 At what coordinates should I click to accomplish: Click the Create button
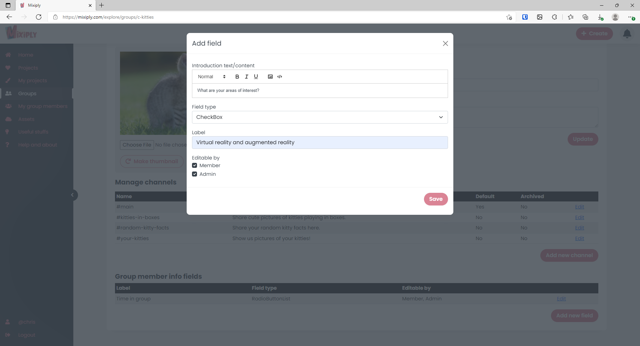[594, 34]
